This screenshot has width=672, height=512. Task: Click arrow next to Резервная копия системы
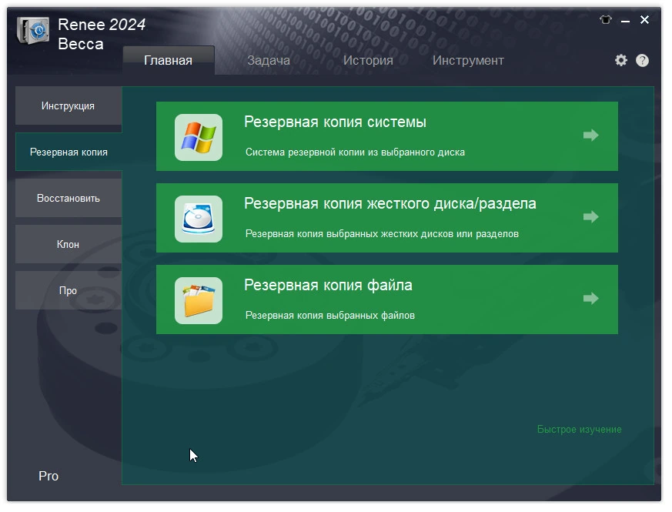(591, 136)
